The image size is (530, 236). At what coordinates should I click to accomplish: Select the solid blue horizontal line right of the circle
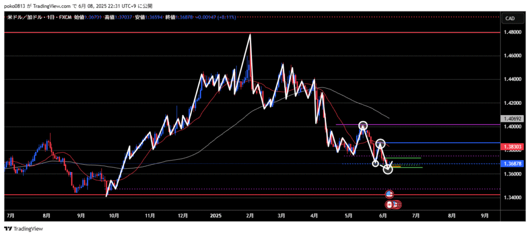click(440, 143)
